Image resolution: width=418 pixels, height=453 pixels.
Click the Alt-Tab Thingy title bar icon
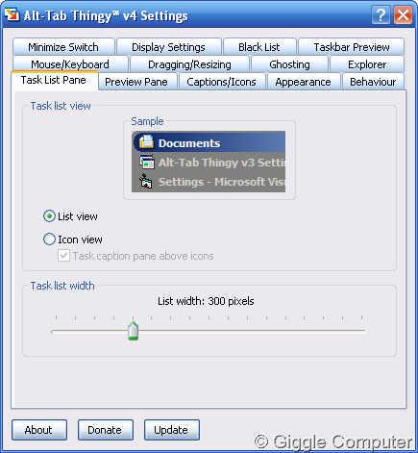coord(12,14)
